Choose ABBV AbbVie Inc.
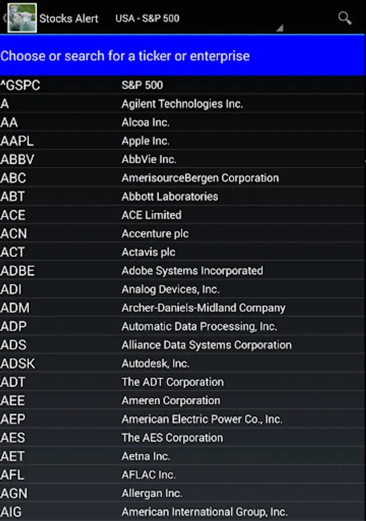The image size is (366, 521). tap(183, 160)
